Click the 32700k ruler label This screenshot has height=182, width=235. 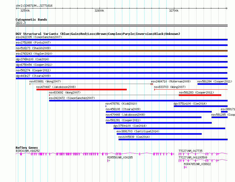coord(174,11)
